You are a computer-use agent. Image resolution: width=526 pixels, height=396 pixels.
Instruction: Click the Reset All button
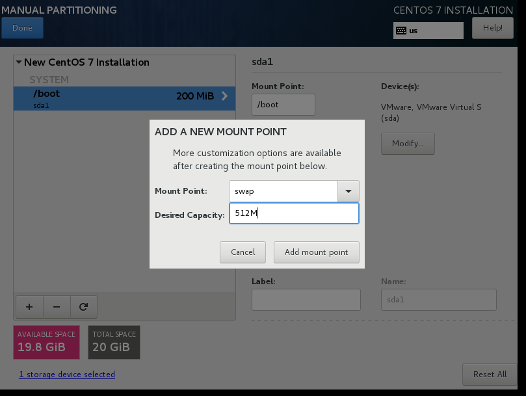coord(490,374)
